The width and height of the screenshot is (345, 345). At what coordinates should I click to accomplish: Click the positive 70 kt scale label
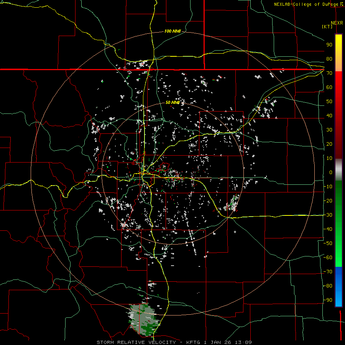[x=329, y=73]
